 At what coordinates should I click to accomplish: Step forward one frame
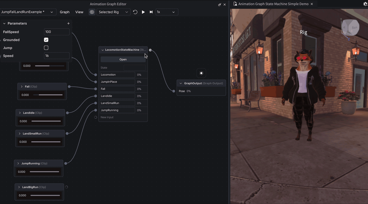[151, 12]
